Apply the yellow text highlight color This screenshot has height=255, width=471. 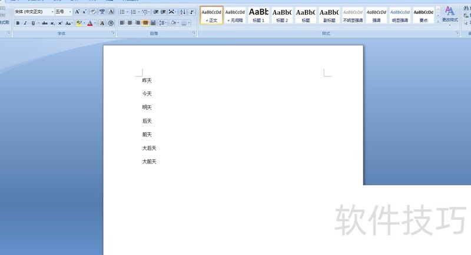79,23
